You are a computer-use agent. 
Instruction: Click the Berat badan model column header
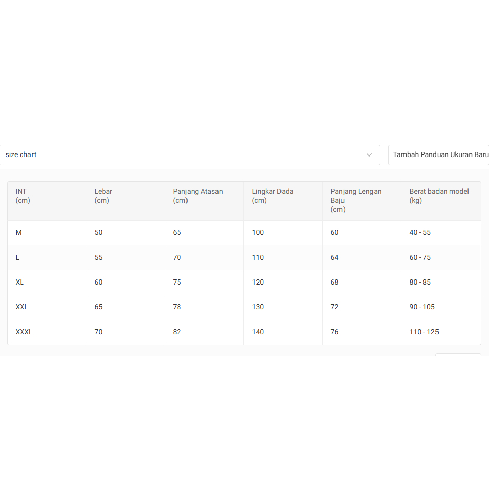click(x=439, y=196)
